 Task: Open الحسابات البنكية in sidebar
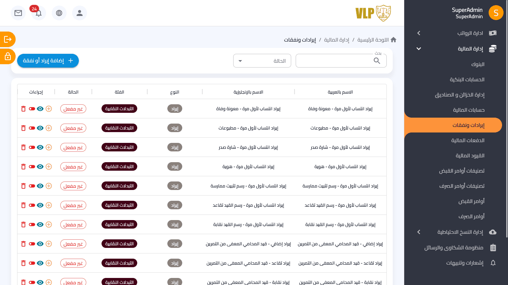point(467,79)
